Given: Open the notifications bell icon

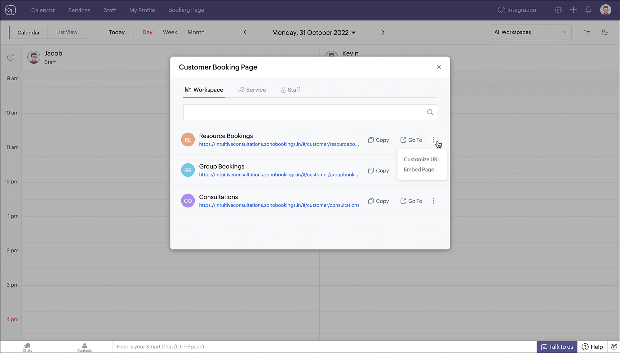Looking at the screenshot, I should 588,10.
